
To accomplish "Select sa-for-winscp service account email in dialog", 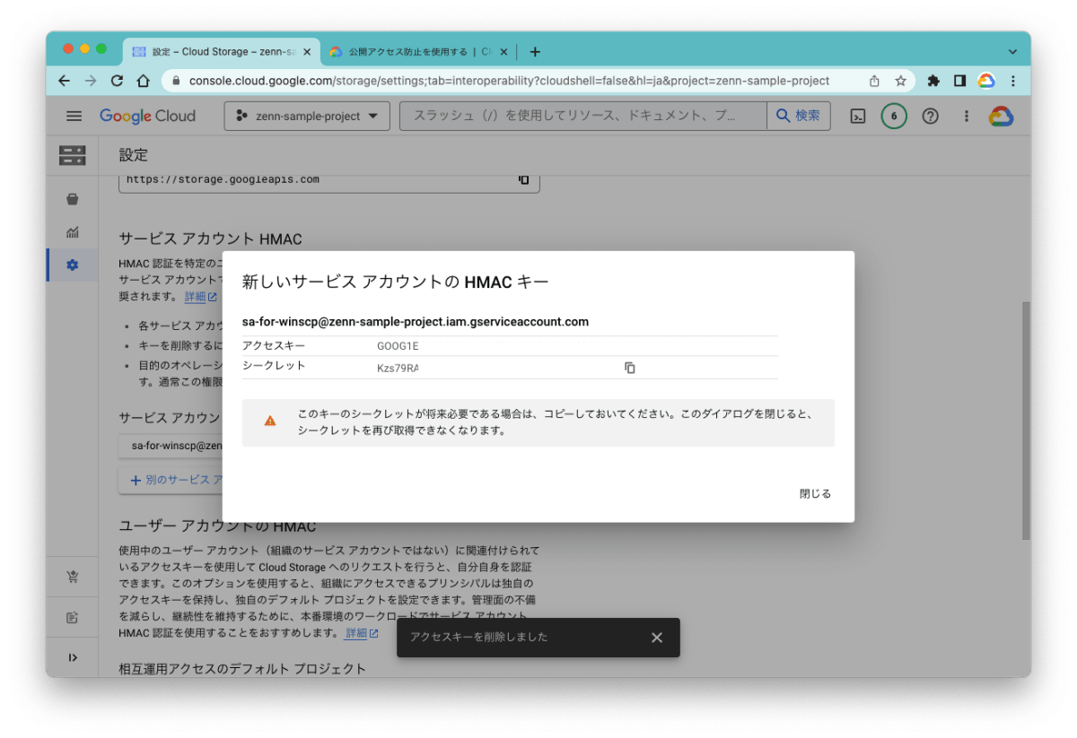I will [x=416, y=321].
